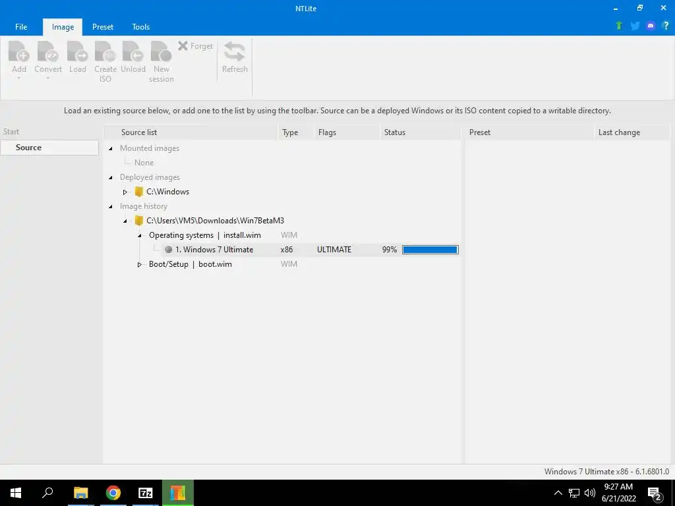
Task: Click the Unload image toolbar icon
Action: [x=133, y=52]
